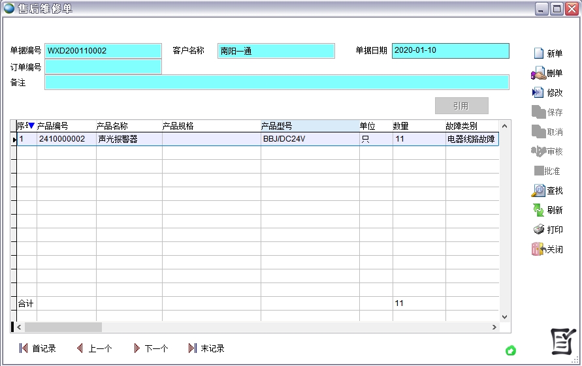Screen dimensions: 582x366
Task: Click the 查找 (search) magnifier icon
Action: 538,191
